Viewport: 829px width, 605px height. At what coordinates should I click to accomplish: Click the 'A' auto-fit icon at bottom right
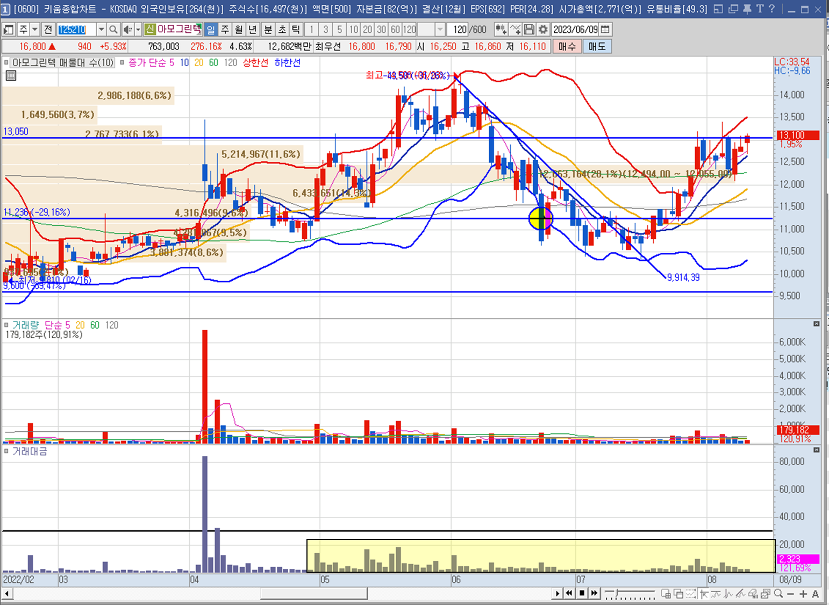tap(815, 594)
